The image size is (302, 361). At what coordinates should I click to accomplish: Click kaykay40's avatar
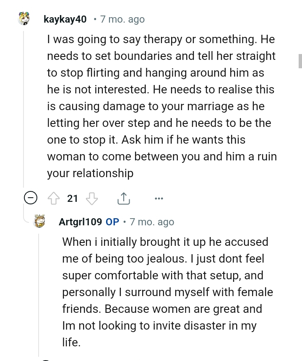[24, 18]
